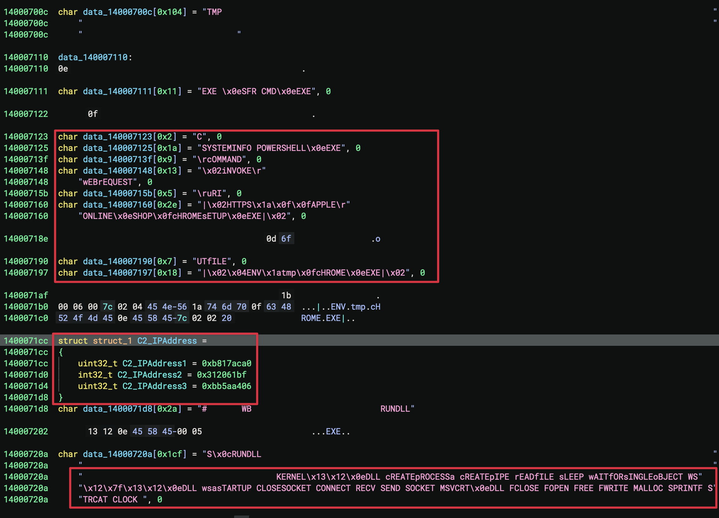Click the data_140007110 label

pos(93,57)
